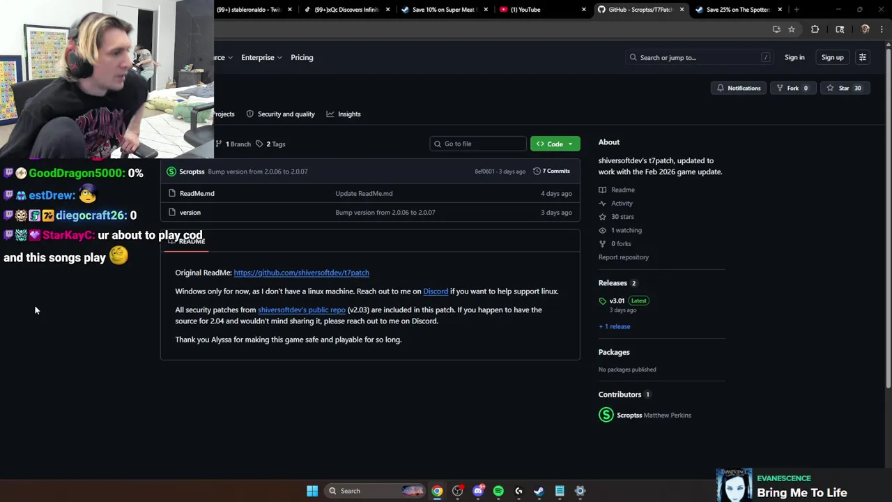Screen dimensions: 892x502
Task: Switch to the Insights tab
Action: 344,114
